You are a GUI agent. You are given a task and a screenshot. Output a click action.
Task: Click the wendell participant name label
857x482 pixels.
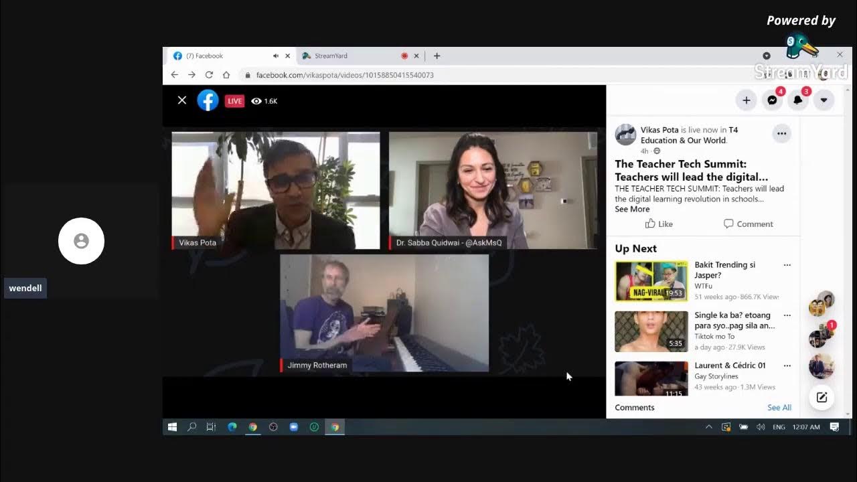coord(25,289)
